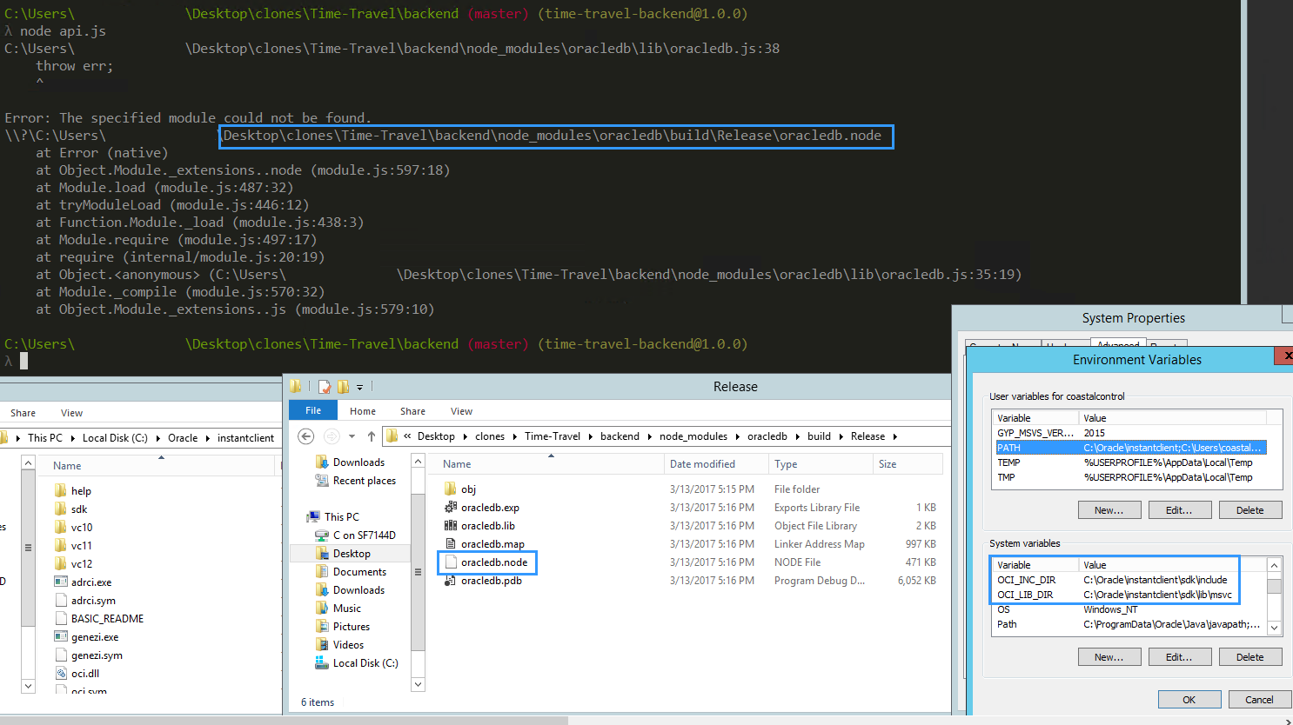Click OK in Environment Variables dialog

pyautogui.click(x=1189, y=700)
